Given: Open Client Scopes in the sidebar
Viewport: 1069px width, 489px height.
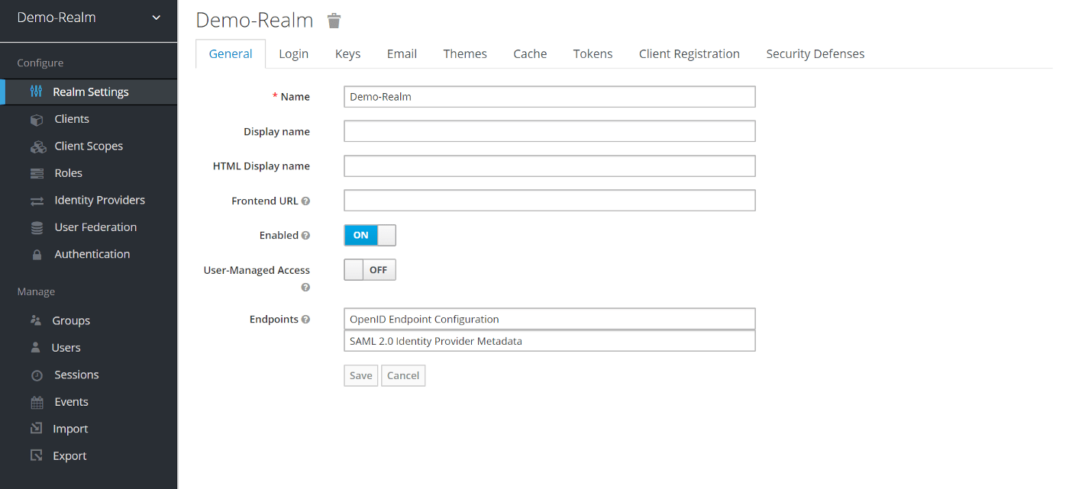Looking at the screenshot, I should pos(89,146).
